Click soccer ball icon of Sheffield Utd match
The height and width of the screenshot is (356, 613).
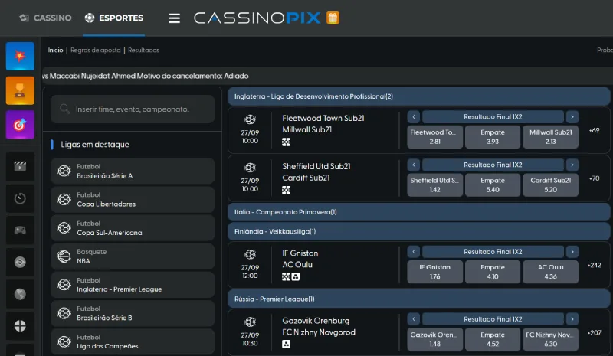(250, 168)
